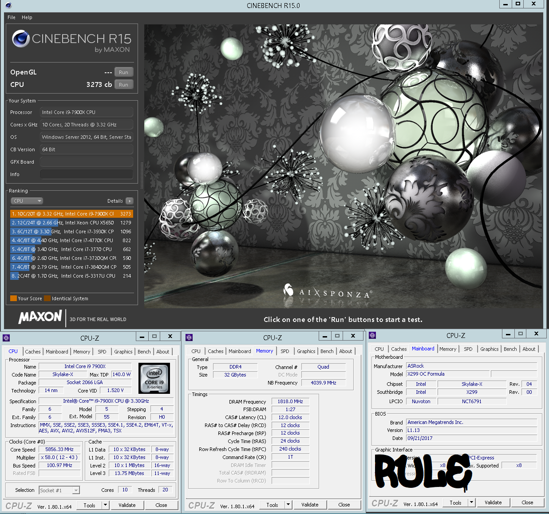Click BIOS date 09/21/2017
This screenshot has width=549, height=514.
pyautogui.click(x=472, y=438)
